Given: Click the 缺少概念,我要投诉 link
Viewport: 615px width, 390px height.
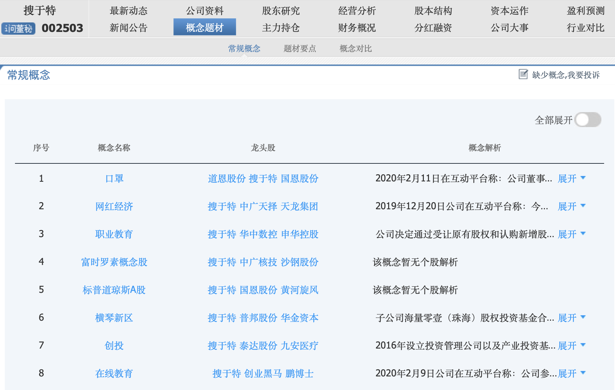Looking at the screenshot, I should coord(566,75).
